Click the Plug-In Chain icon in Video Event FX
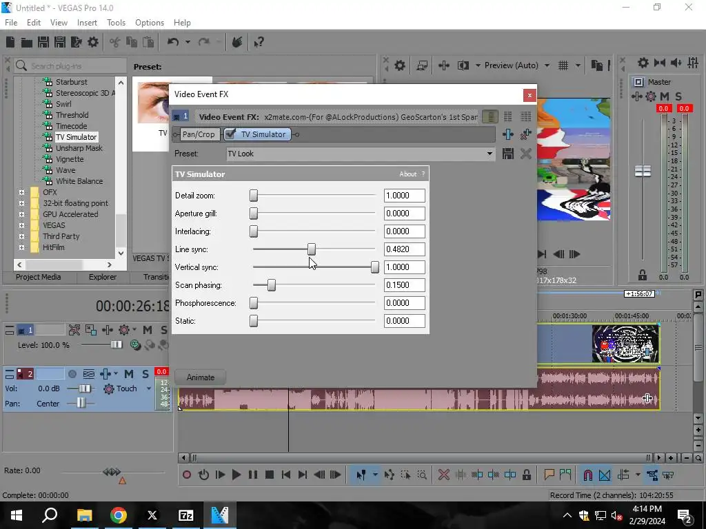706x529 pixels. [508, 134]
